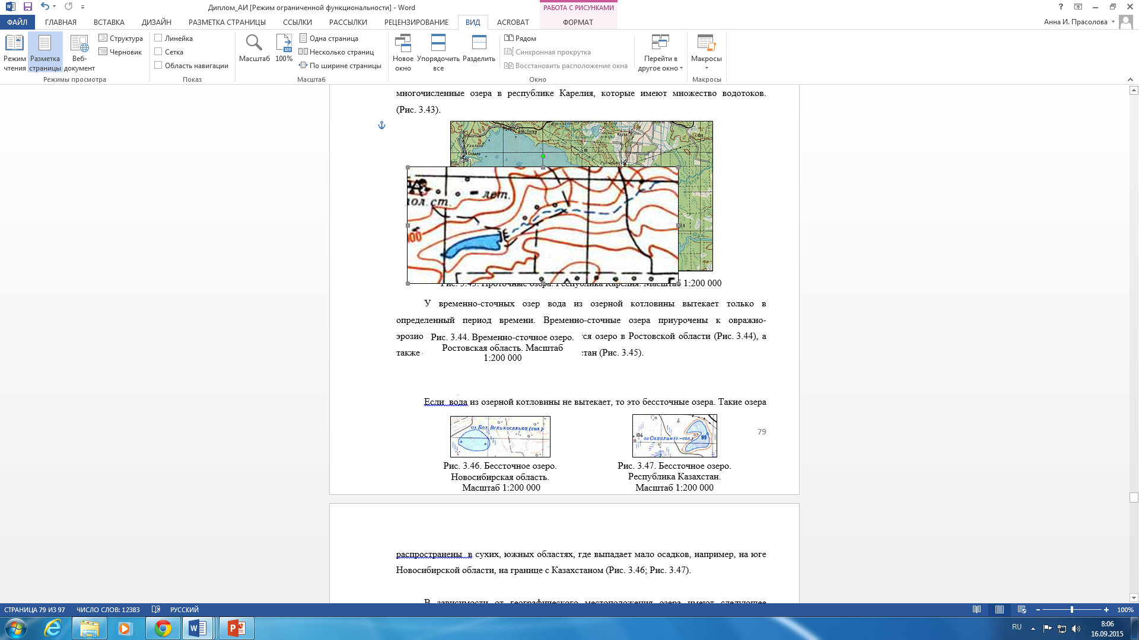Switch to Web document view (Веб-документ)
Image resolution: width=1139 pixels, height=640 pixels.
(x=79, y=53)
